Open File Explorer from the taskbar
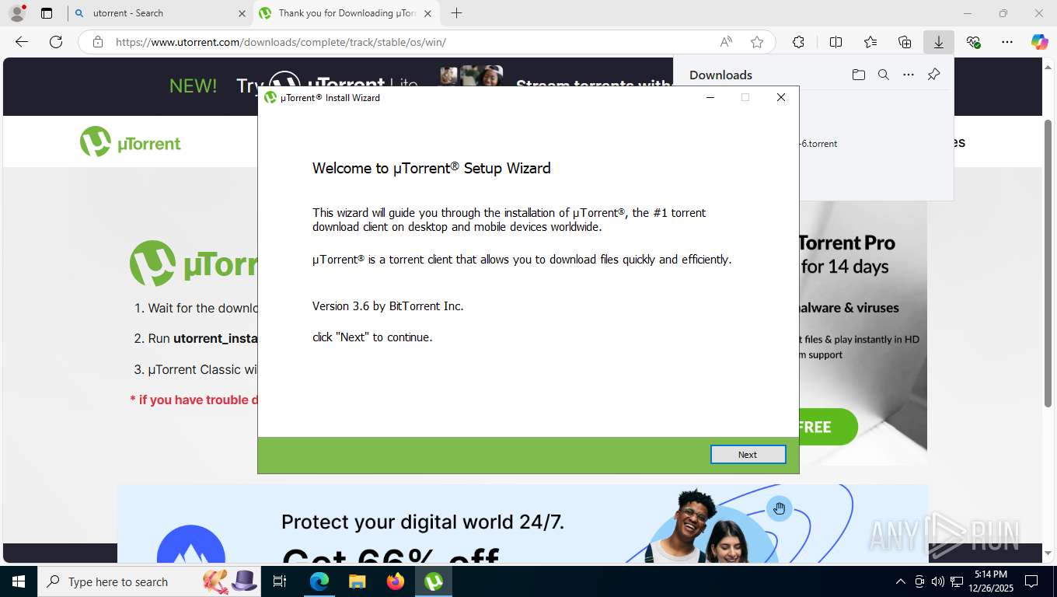Image resolution: width=1057 pixels, height=597 pixels. click(357, 581)
